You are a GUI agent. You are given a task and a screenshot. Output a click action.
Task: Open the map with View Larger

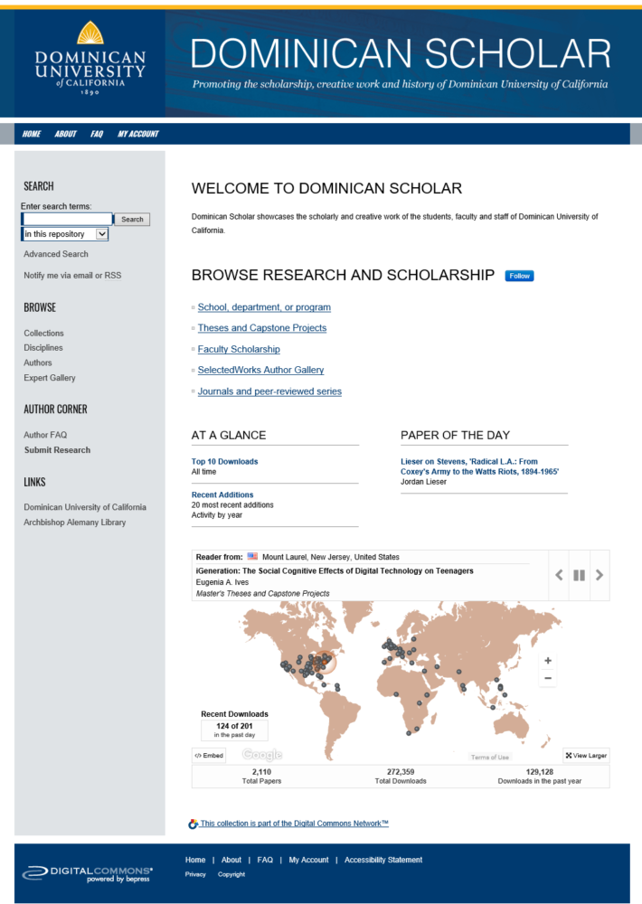(586, 755)
